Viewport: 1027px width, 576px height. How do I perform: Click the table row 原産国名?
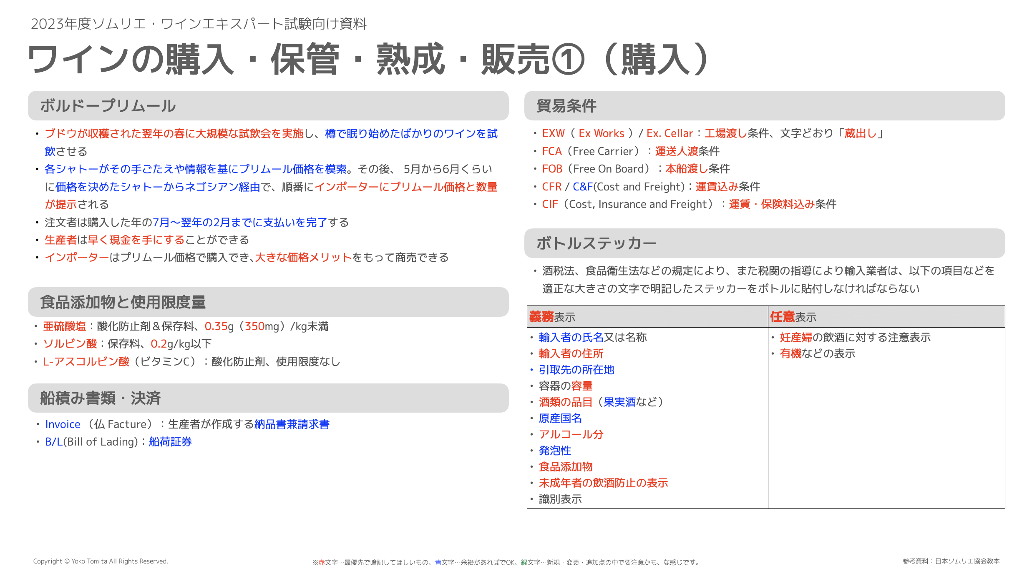coord(560,418)
